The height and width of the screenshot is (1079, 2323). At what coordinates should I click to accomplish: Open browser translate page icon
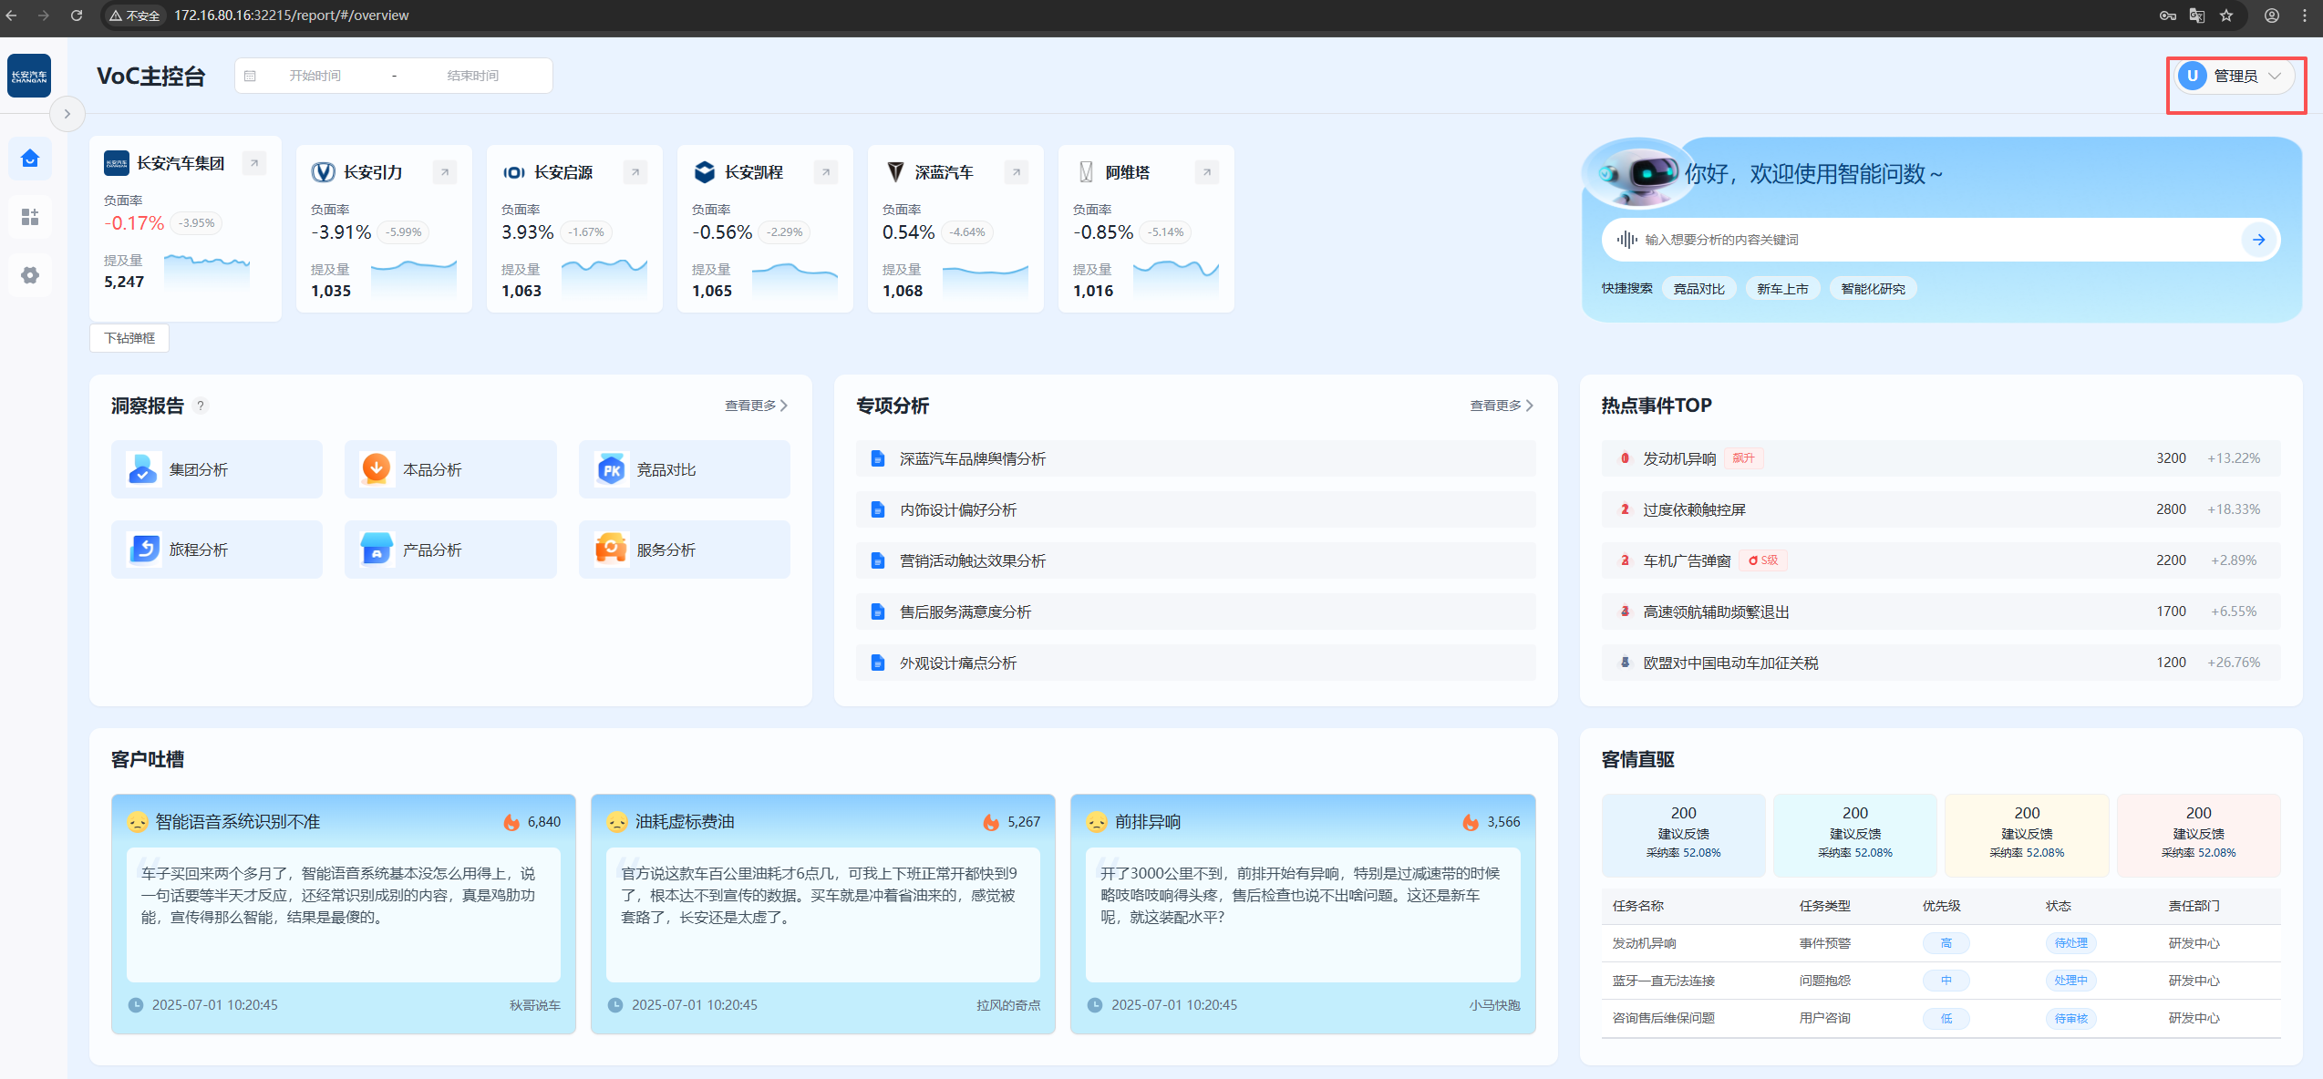click(x=2197, y=15)
